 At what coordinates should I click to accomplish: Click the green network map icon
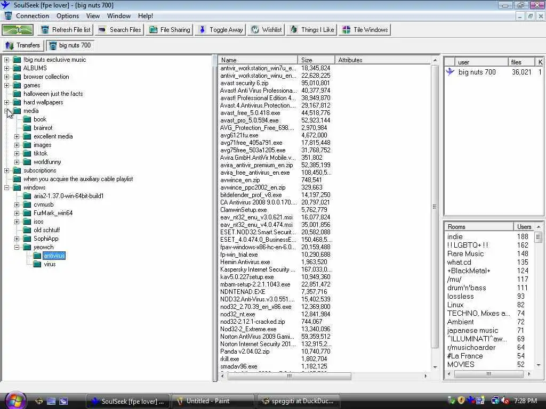coord(18,30)
